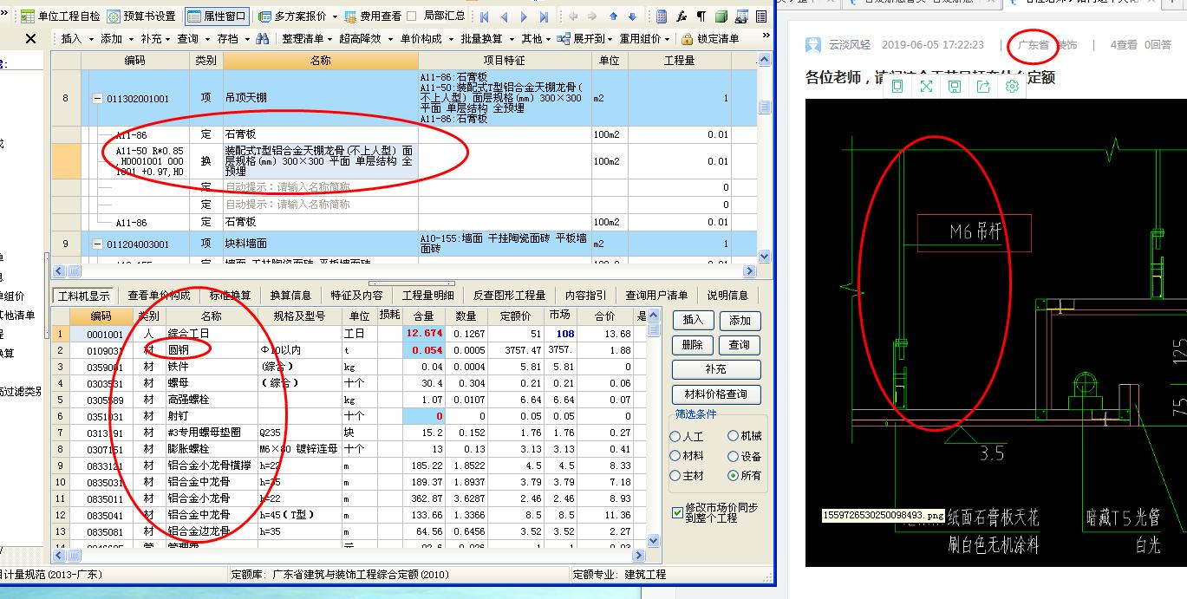Click the list view icon at toolbar end
This screenshot has width=1187, height=599.
point(760,16)
